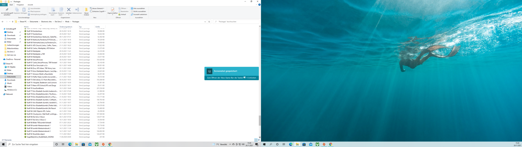
Task: Click Verknüpfung einfügen
Action: click(37, 14)
